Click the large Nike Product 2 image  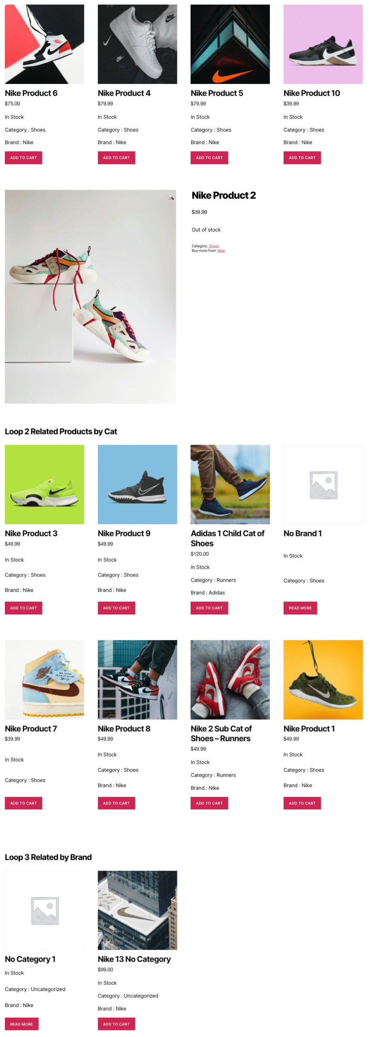(x=90, y=297)
